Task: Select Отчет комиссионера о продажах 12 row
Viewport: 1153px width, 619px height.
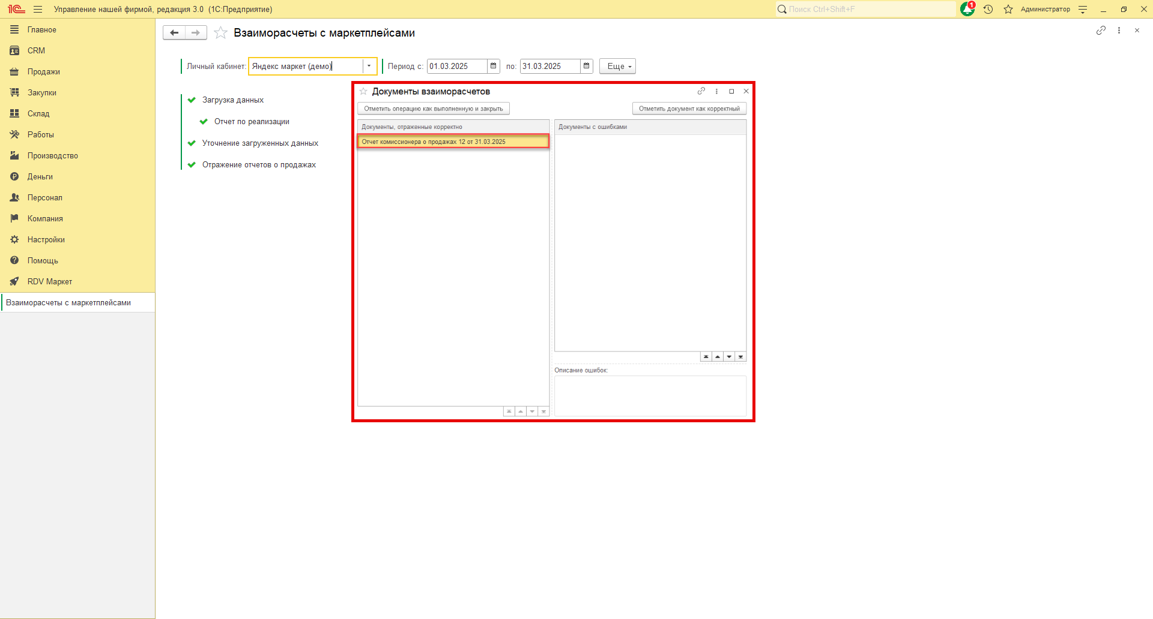Action: 453,142
